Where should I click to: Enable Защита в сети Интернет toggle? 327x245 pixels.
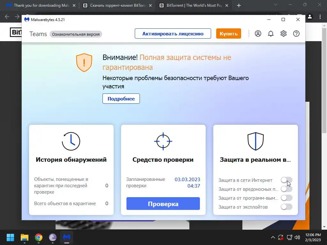coord(286,180)
